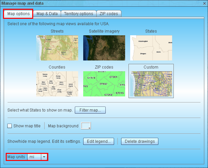
Task: Click the Show map title label
Action: [x=27, y=126]
